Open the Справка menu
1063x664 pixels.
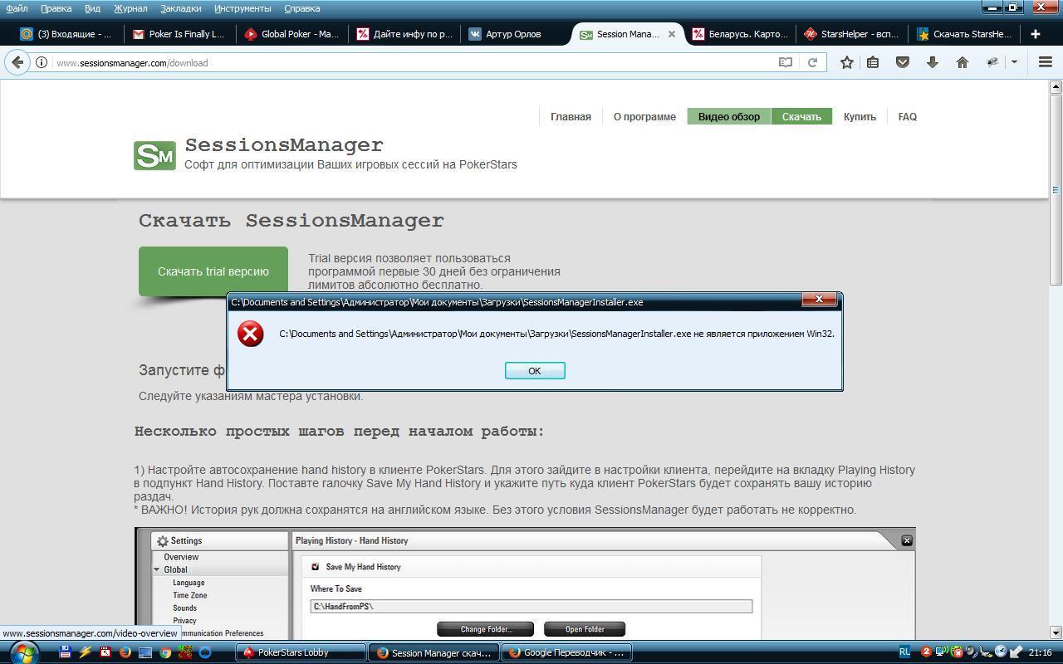[x=301, y=8]
